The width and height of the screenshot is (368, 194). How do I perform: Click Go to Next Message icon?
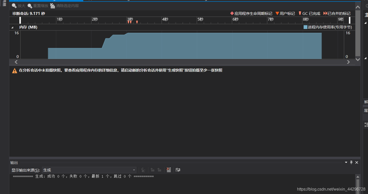159,170
